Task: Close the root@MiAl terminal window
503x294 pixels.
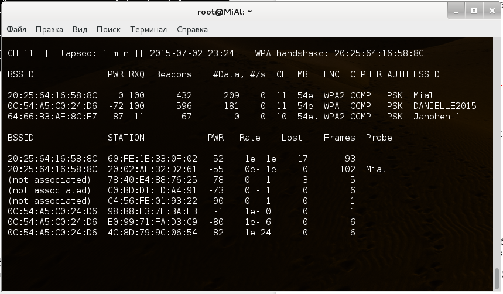Action: 492,11
